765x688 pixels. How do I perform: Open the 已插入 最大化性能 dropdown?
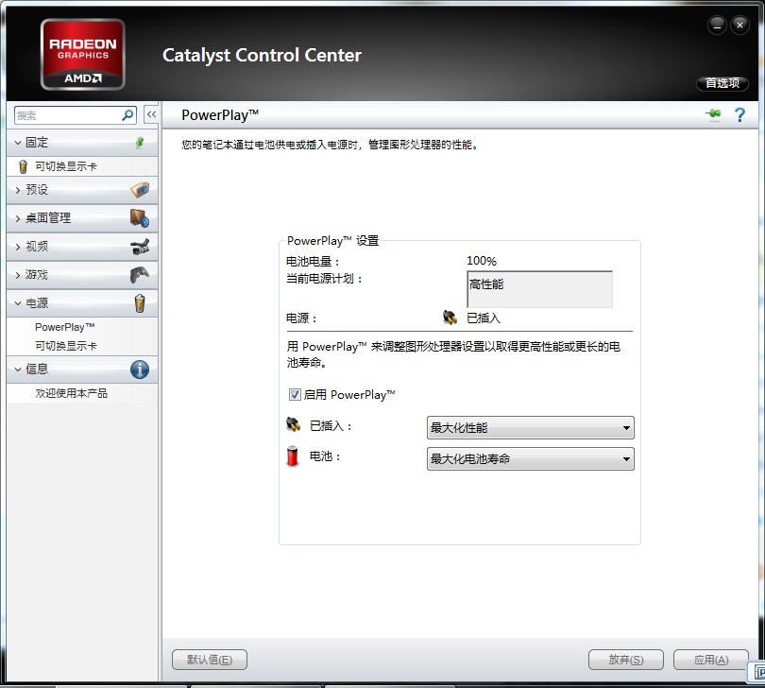click(x=531, y=428)
